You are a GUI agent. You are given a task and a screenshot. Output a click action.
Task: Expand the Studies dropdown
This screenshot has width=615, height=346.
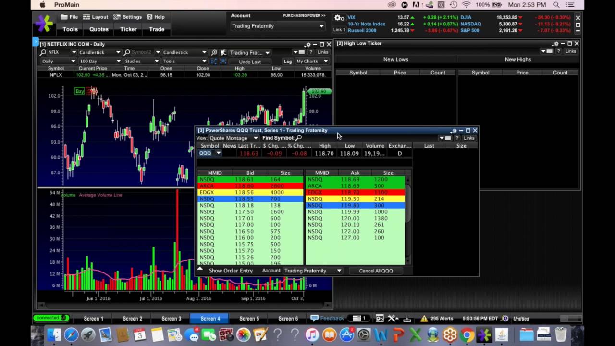tap(141, 61)
